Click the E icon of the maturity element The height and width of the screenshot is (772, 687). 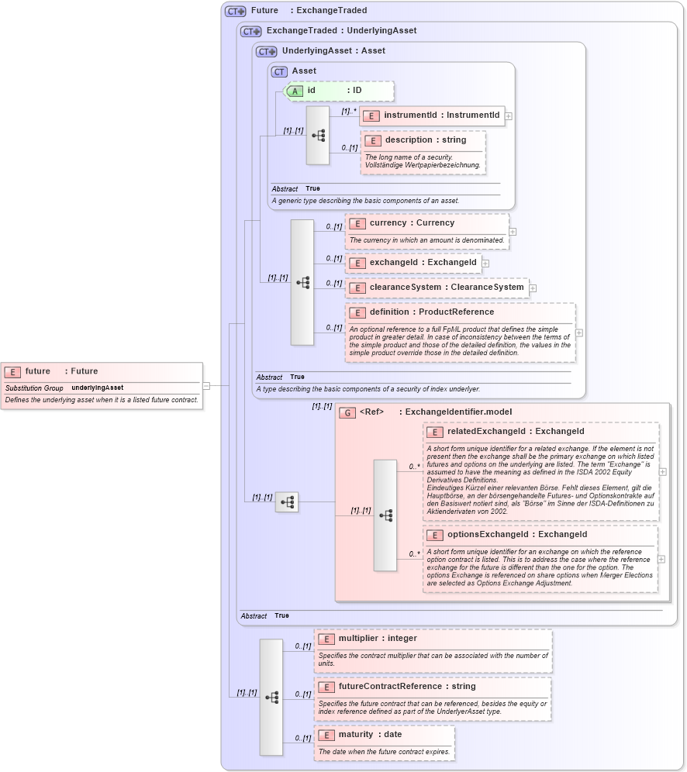(x=326, y=734)
